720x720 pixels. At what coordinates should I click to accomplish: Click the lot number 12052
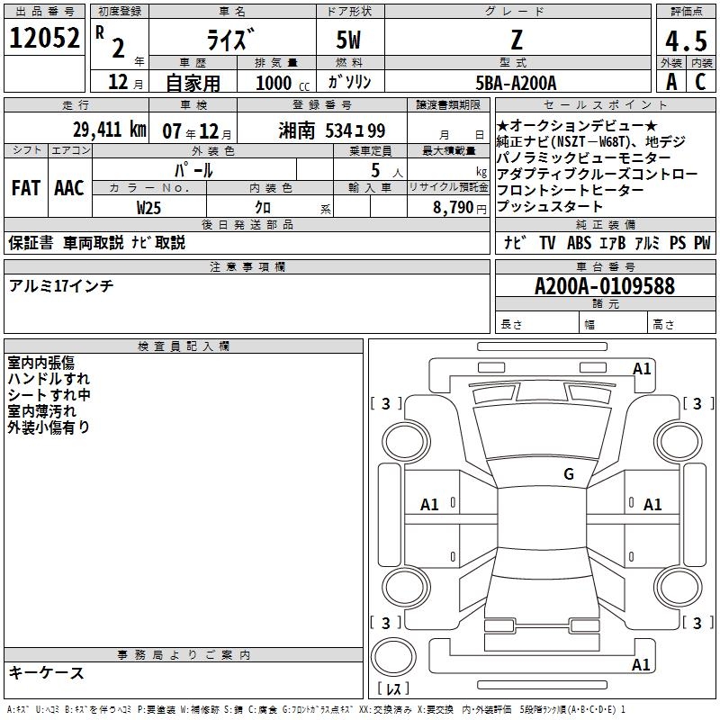[x=44, y=37]
